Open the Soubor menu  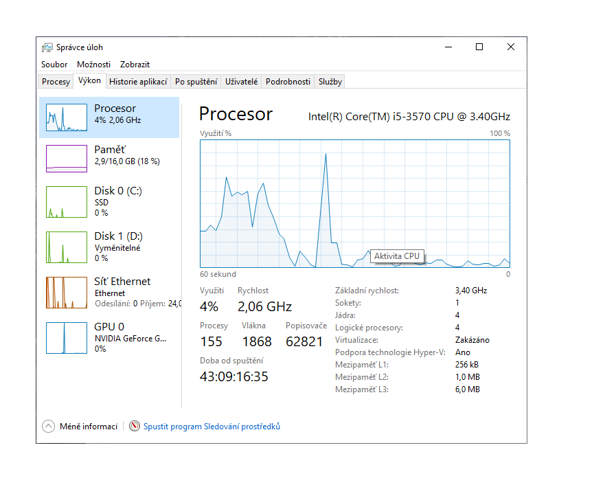coord(54,65)
